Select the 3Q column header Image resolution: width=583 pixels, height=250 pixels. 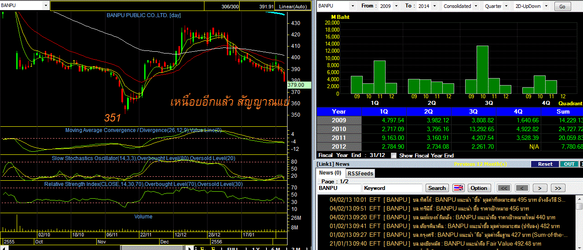(x=474, y=111)
